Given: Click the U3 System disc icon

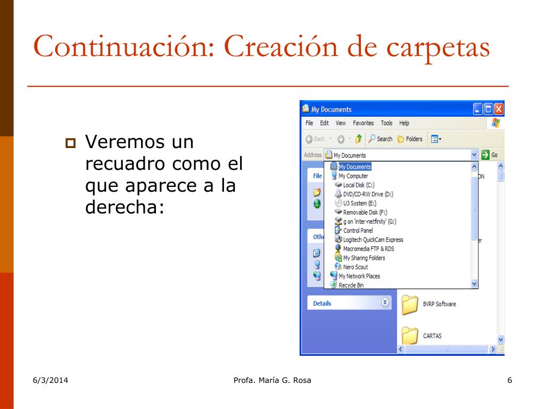Looking at the screenshot, I should (338, 203).
